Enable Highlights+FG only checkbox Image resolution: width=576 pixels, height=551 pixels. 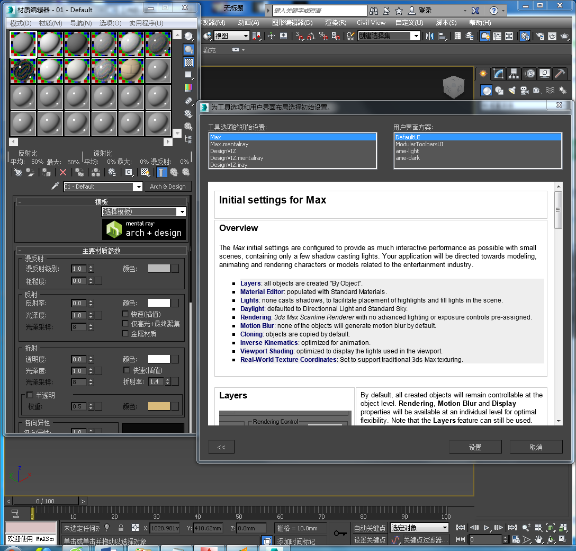tap(125, 324)
